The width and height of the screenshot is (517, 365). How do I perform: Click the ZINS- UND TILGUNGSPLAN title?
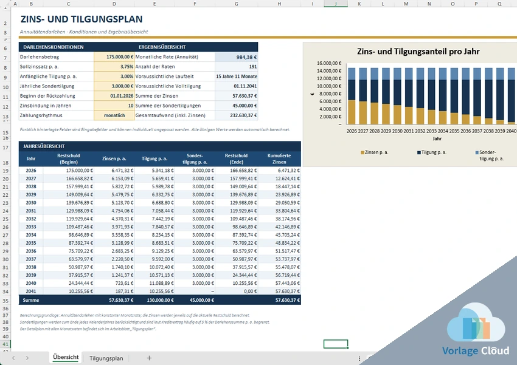coord(82,19)
